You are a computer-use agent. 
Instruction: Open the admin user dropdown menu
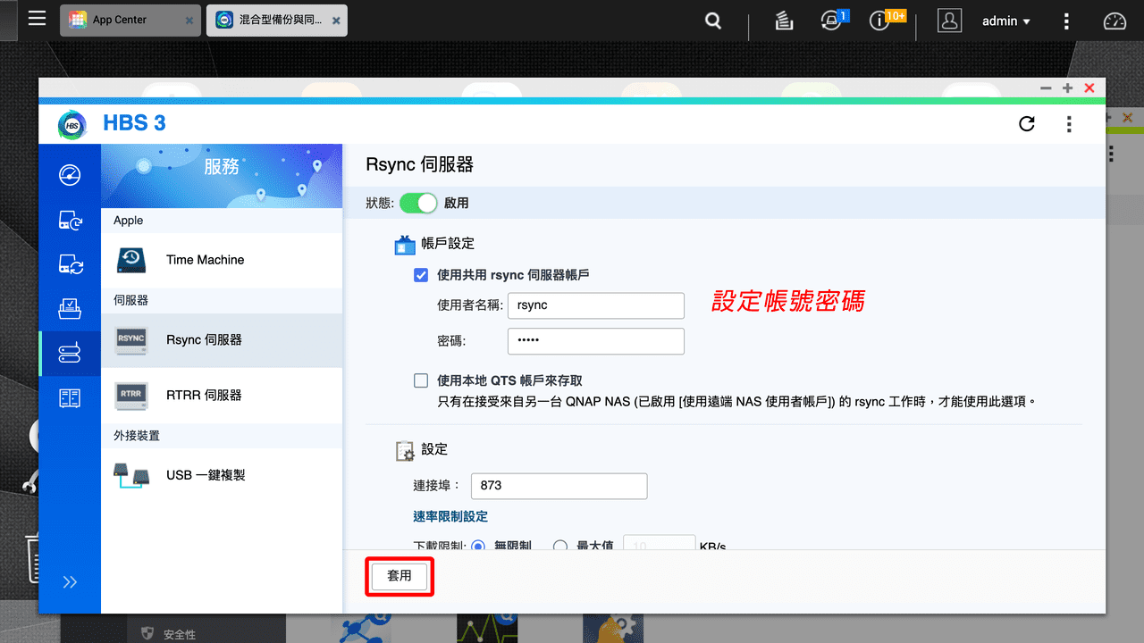coord(1005,21)
